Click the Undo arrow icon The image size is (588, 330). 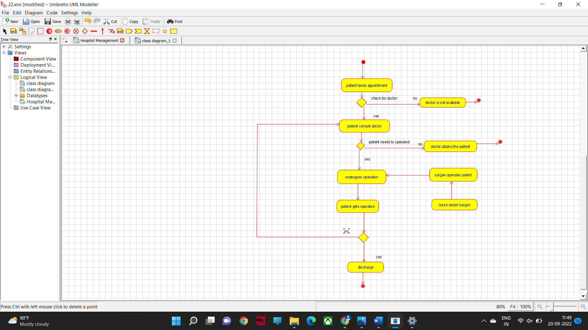click(x=88, y=21)
